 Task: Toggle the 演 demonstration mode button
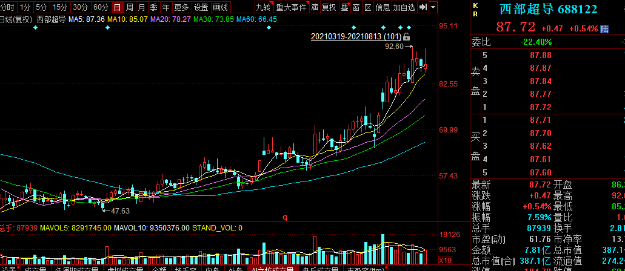(x=315, y=7)
